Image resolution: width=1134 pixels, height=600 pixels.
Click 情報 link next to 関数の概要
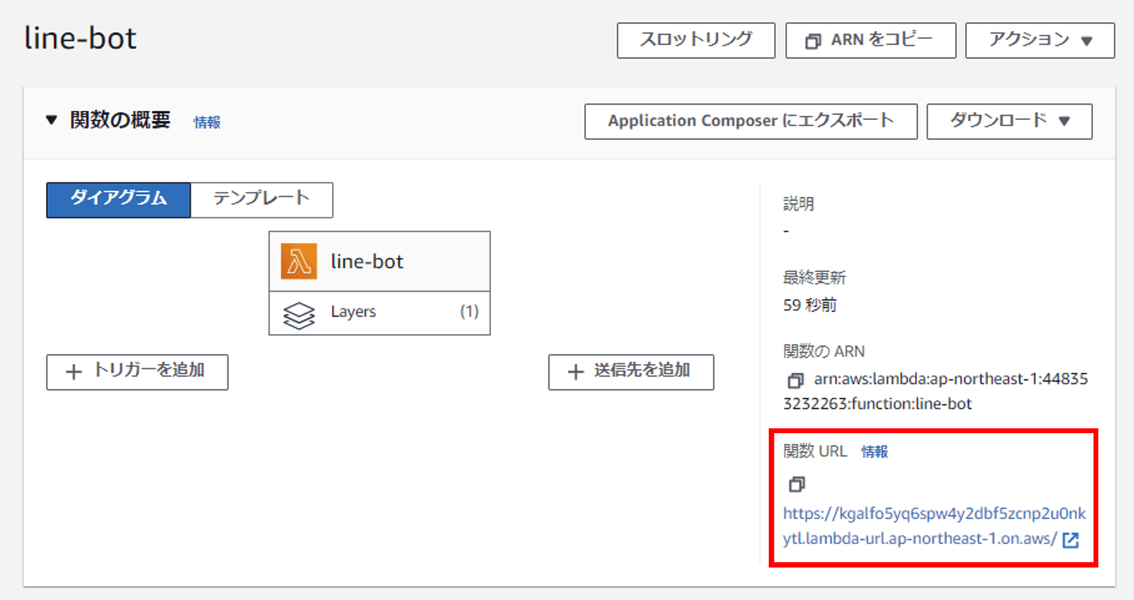tap(207, 122)
